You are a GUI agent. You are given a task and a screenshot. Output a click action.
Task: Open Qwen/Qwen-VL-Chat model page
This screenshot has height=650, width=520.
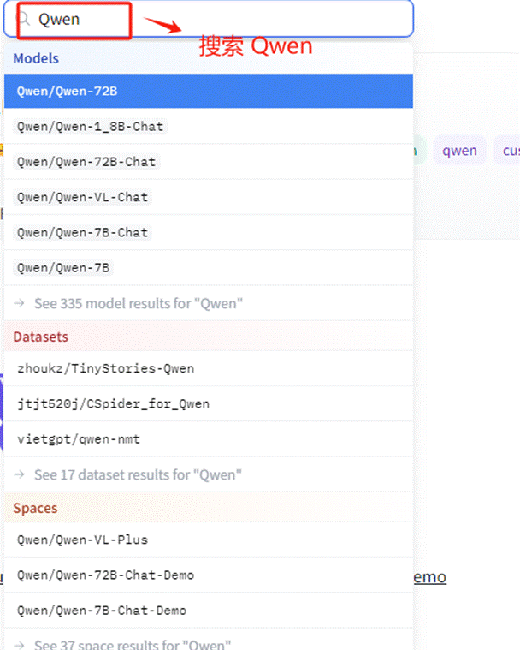point(83,197)
